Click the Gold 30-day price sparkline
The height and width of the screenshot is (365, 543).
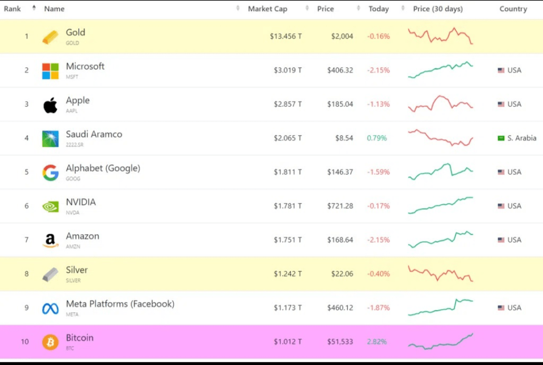point(440,36)
